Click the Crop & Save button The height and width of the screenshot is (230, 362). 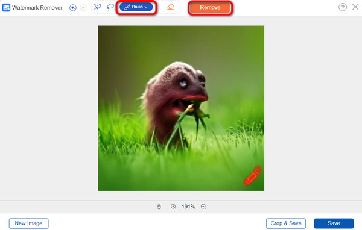click(x=286, y=223)
